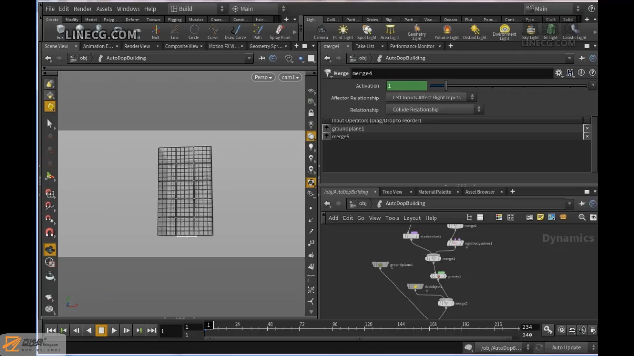Add a Point Light from the shelf
This screenshot has height=356, width=634.
pyautogui.click(x=343, y=32)
